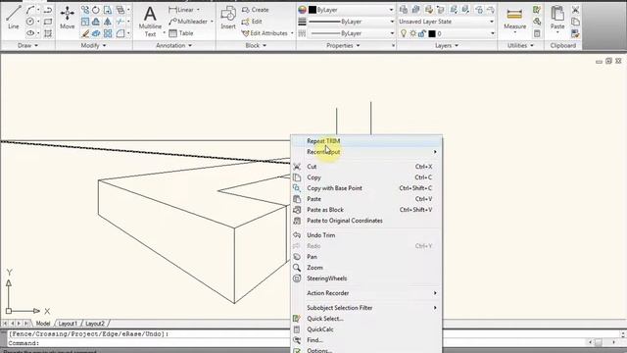Toggle layer 0 freeze sun icon
The height and width of the screenshot is (353, 627).
coord(413,33)
